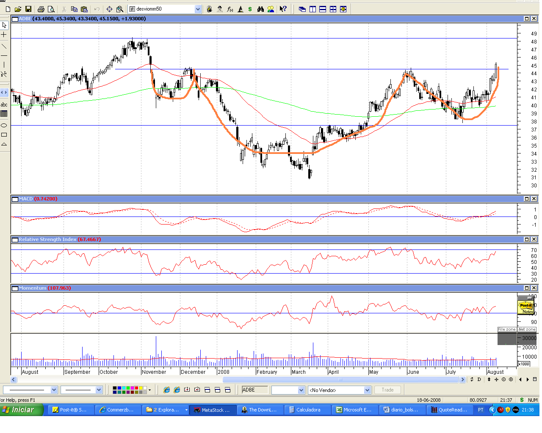Tile windows in columns via toolbar icon

coord(312,9)
